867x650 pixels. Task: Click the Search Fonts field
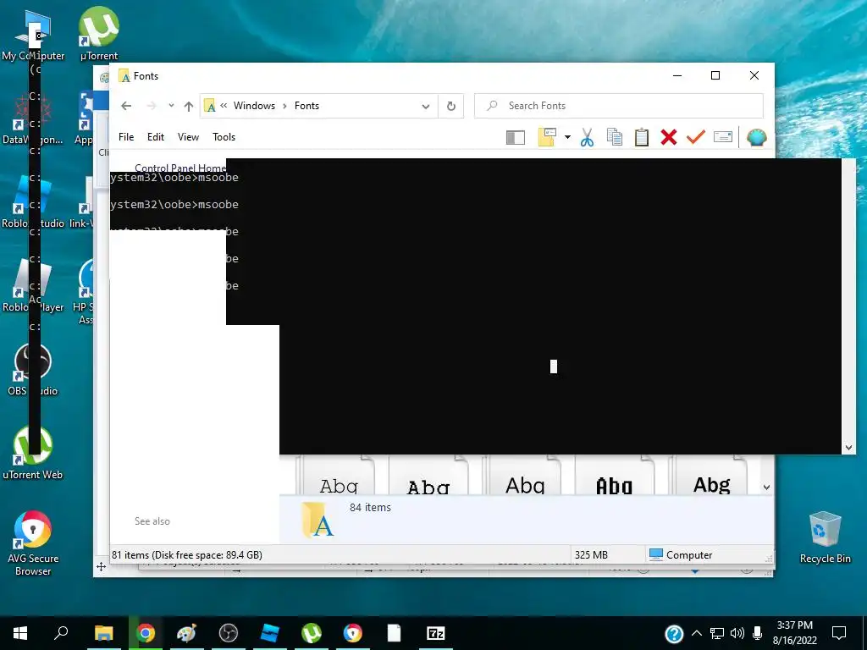(619, 106)
